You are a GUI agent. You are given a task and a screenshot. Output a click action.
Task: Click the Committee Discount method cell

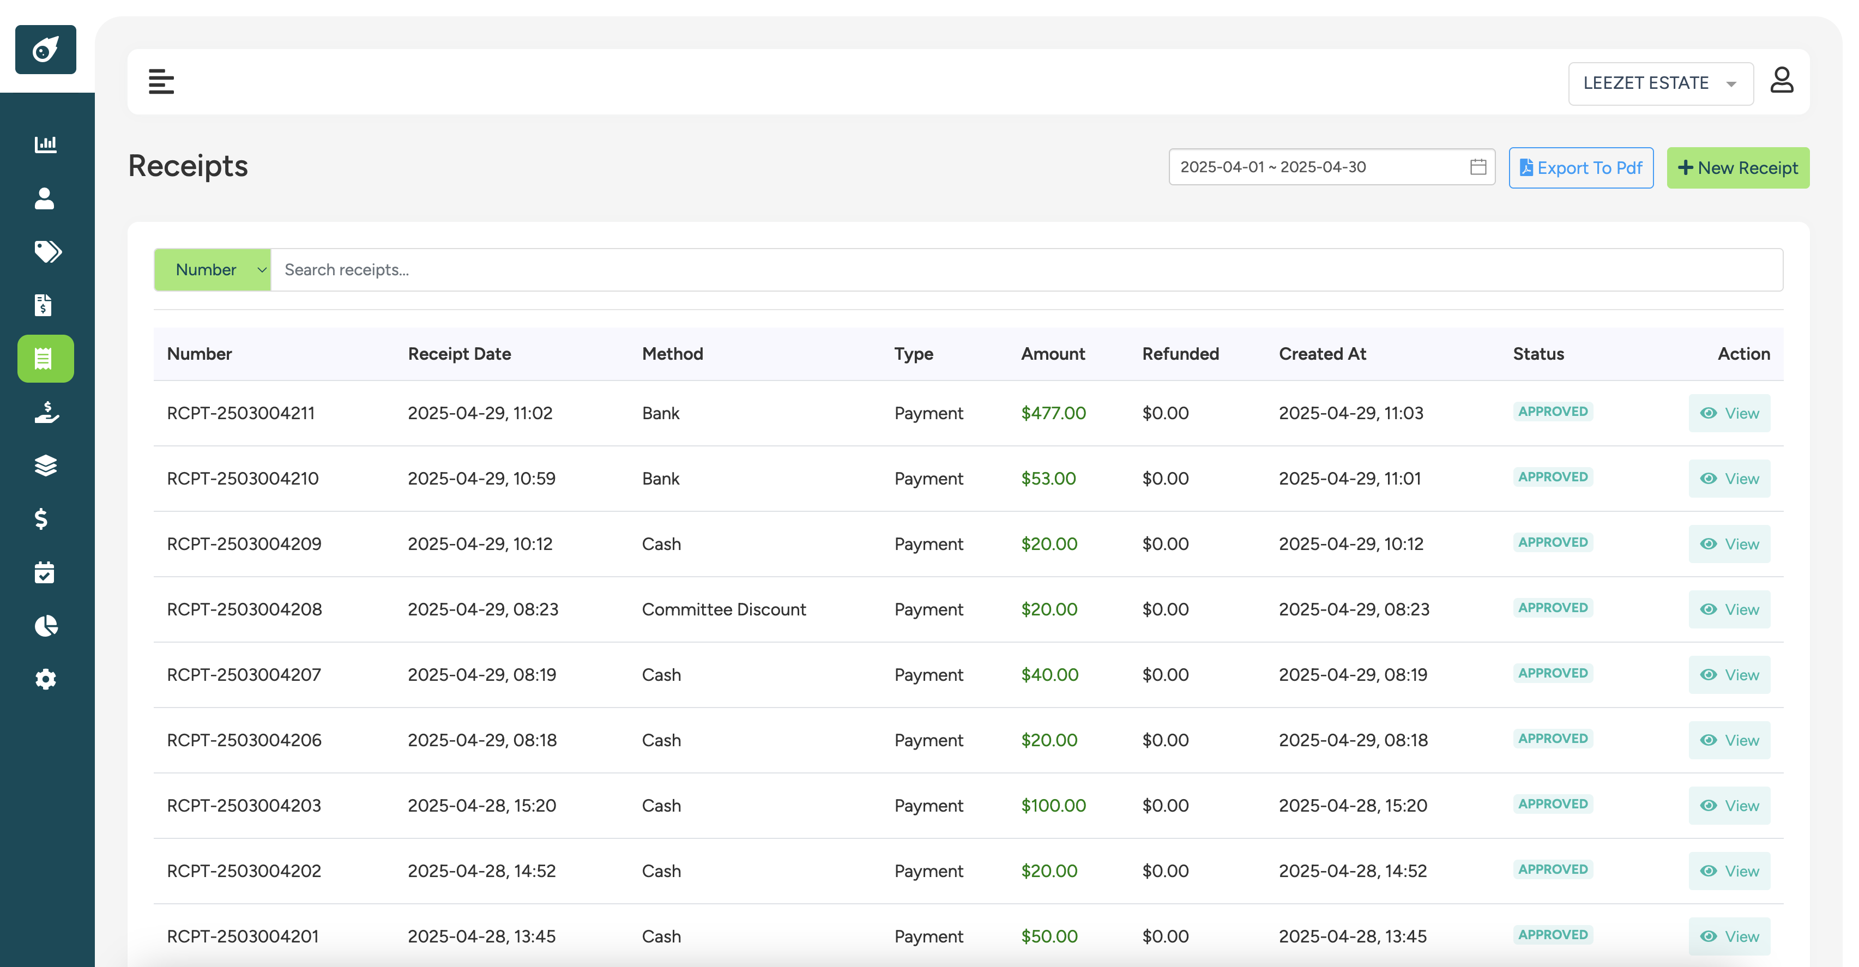tap(724, 610)
